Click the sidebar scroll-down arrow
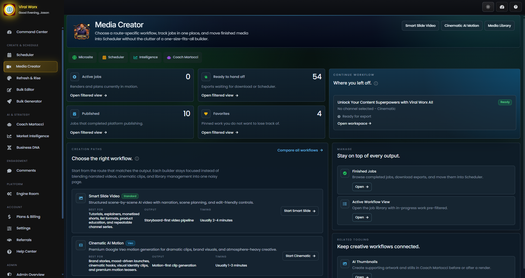525x278 pixels. pyautogui.click(x=62, y=274)
